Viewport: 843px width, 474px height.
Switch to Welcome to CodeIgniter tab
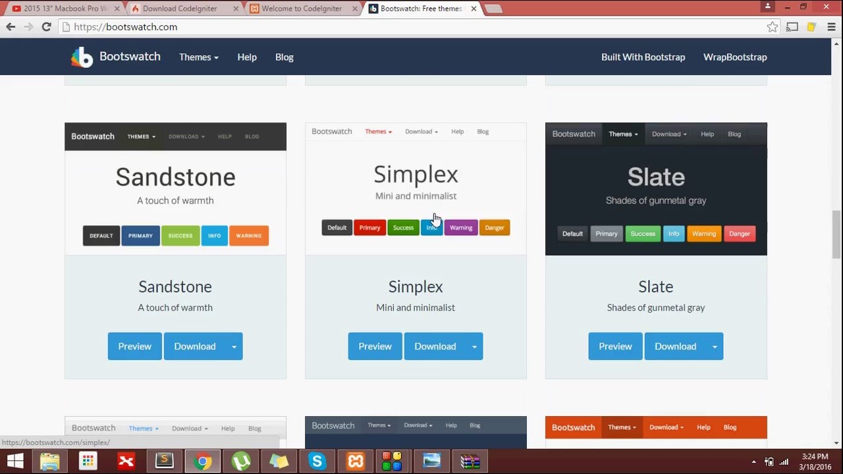tap(302, 9)
